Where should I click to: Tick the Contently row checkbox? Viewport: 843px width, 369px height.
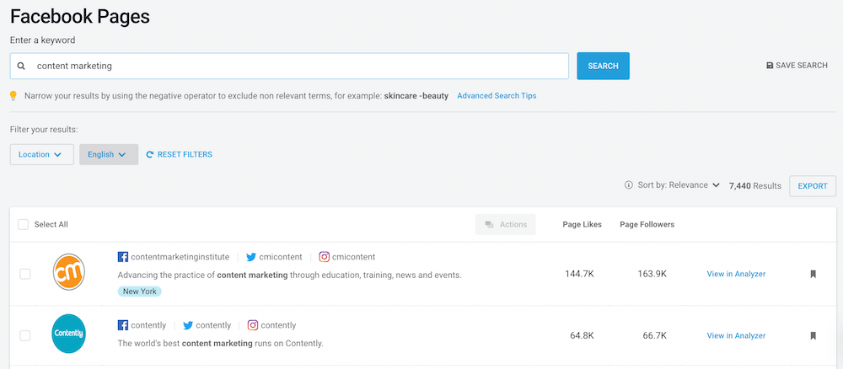(25, 335)
